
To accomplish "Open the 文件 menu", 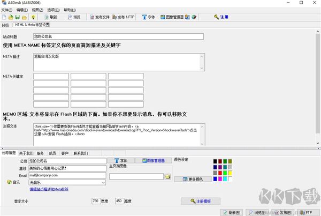I will tap(7, 10).
